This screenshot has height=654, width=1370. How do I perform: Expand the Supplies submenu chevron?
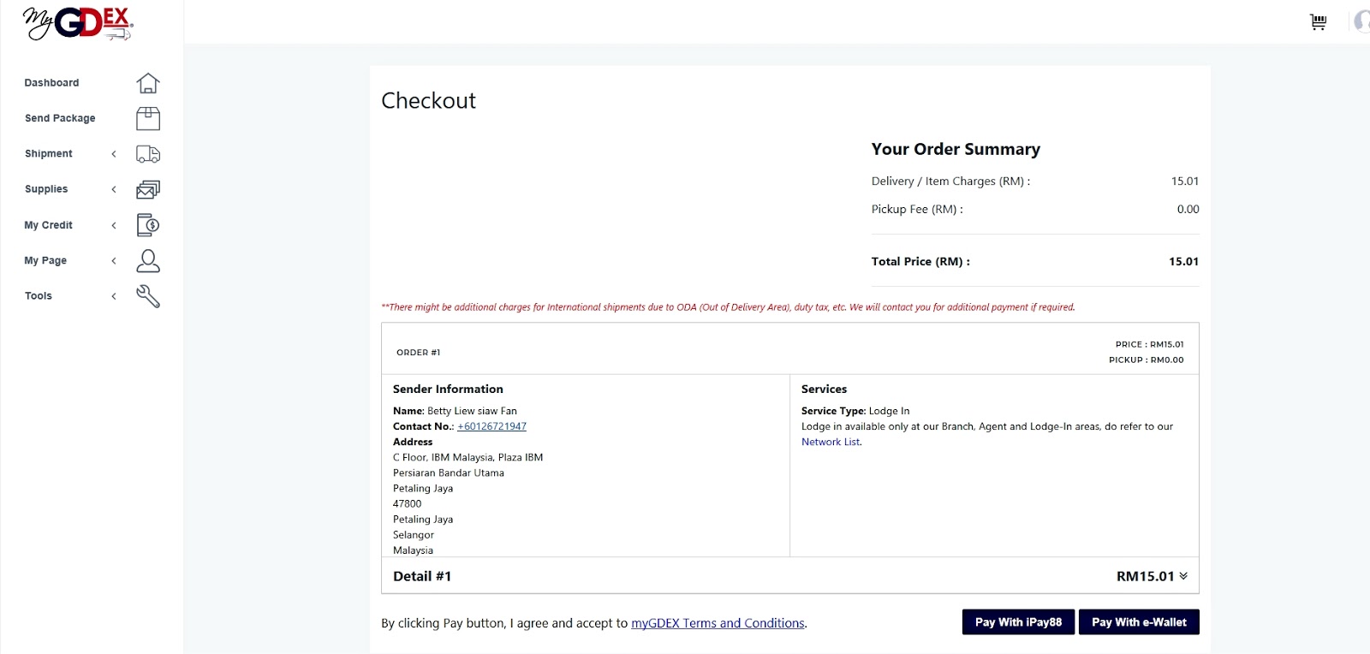114,189
